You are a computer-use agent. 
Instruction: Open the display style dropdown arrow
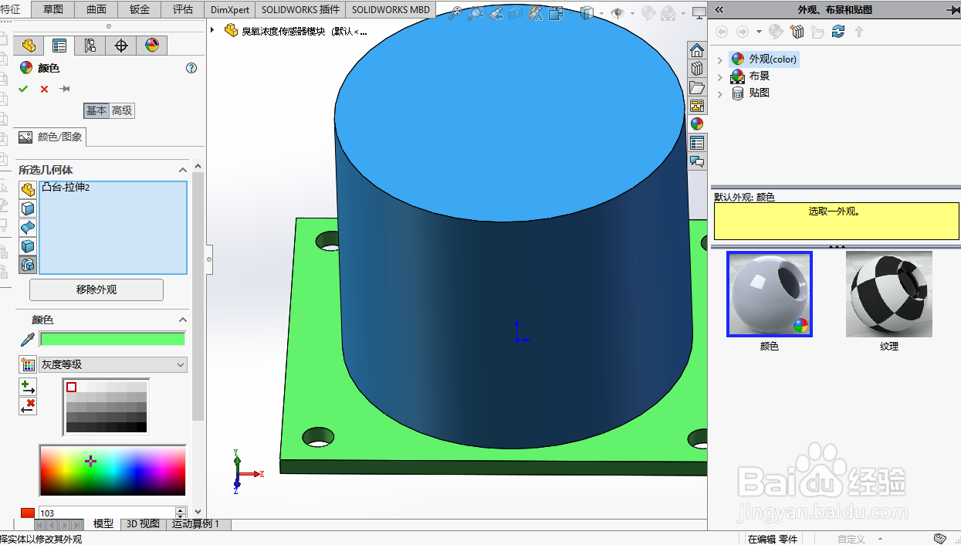pyautogui.click(x=602, y=13)
